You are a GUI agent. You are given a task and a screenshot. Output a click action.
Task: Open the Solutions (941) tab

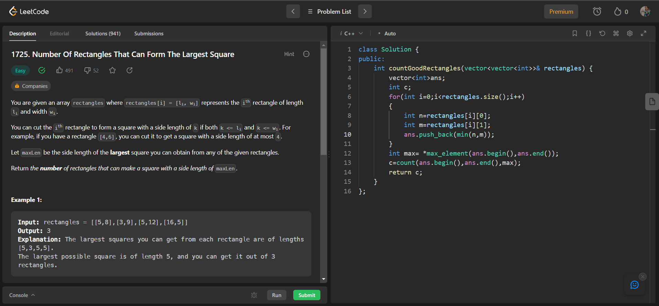pos(103,34)
